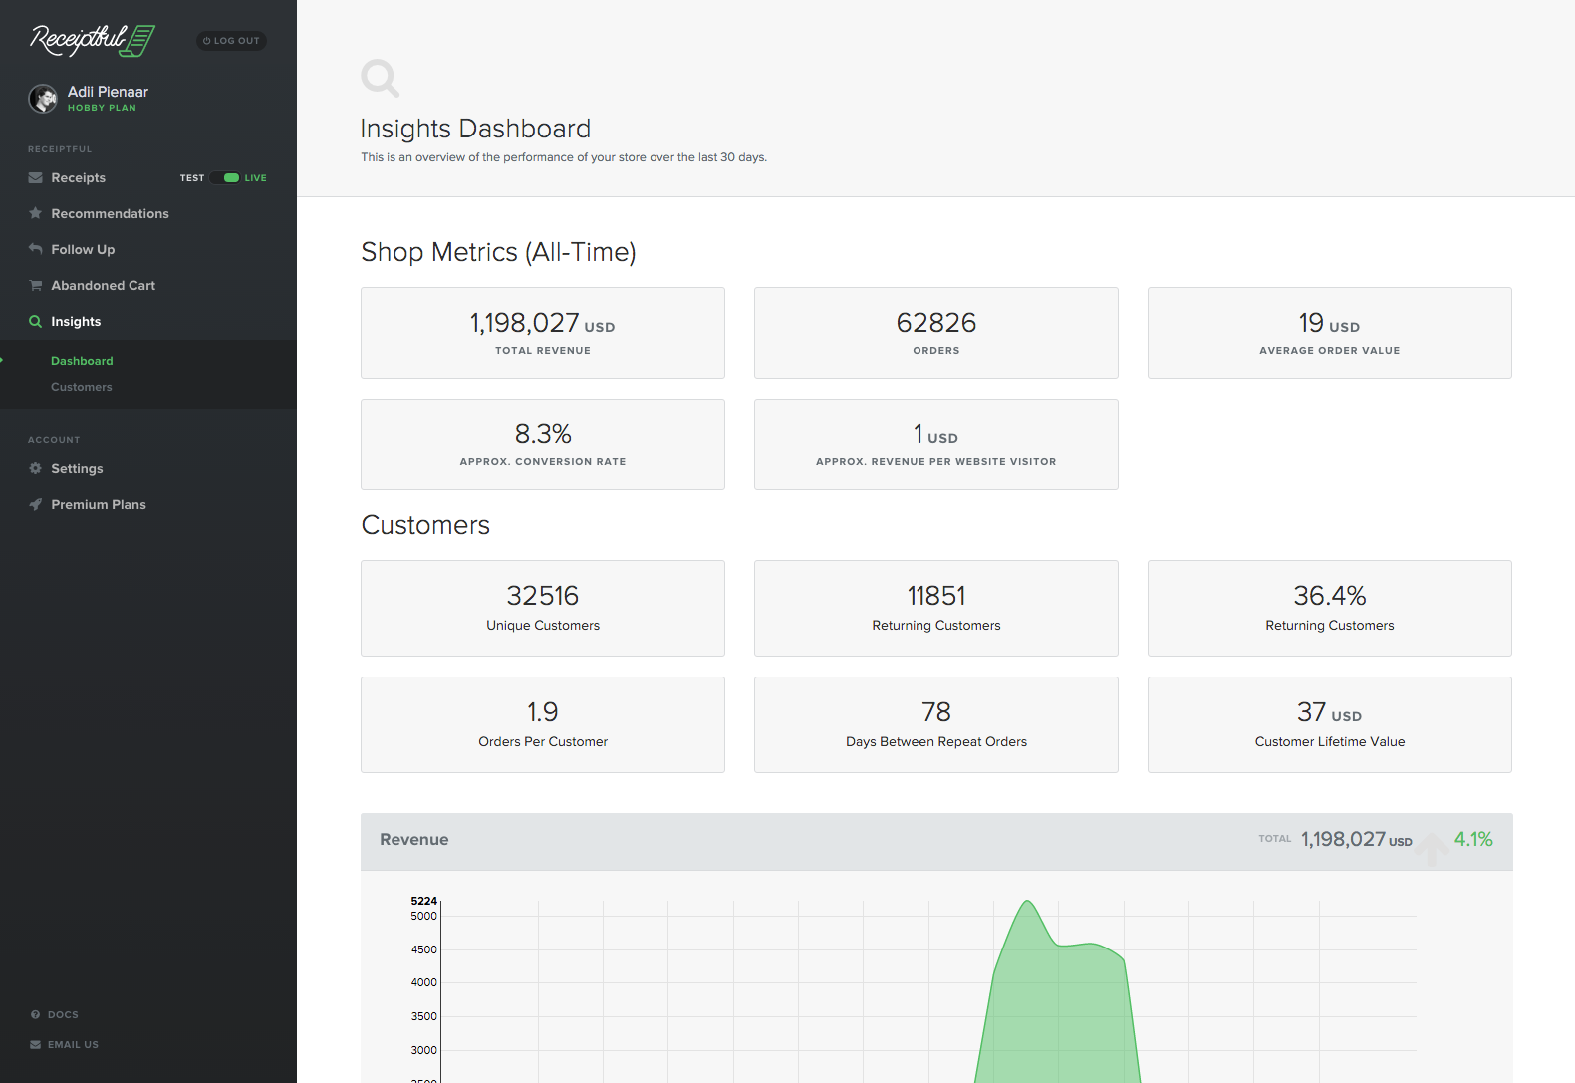This screenshot has width=1575, height=1083.
Task: Click the peak of the revenue chart
Action: [x=1027, y=902]
